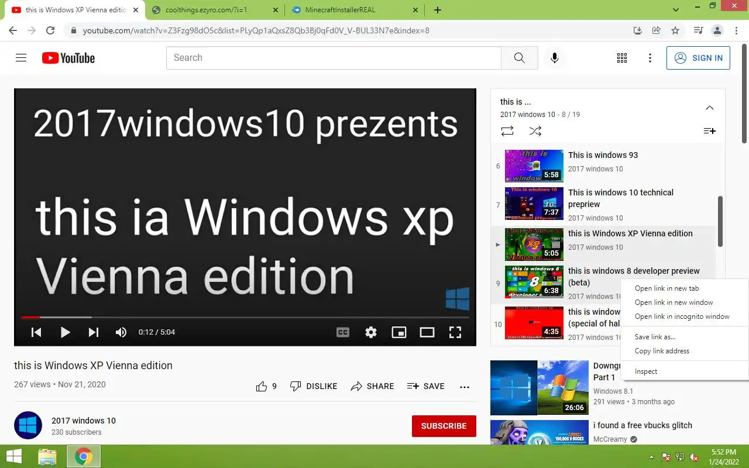The height and width of the screenshot is (468, 749).
Task: Open the YouTube hamburger guide menu
Action: (21, 58)
